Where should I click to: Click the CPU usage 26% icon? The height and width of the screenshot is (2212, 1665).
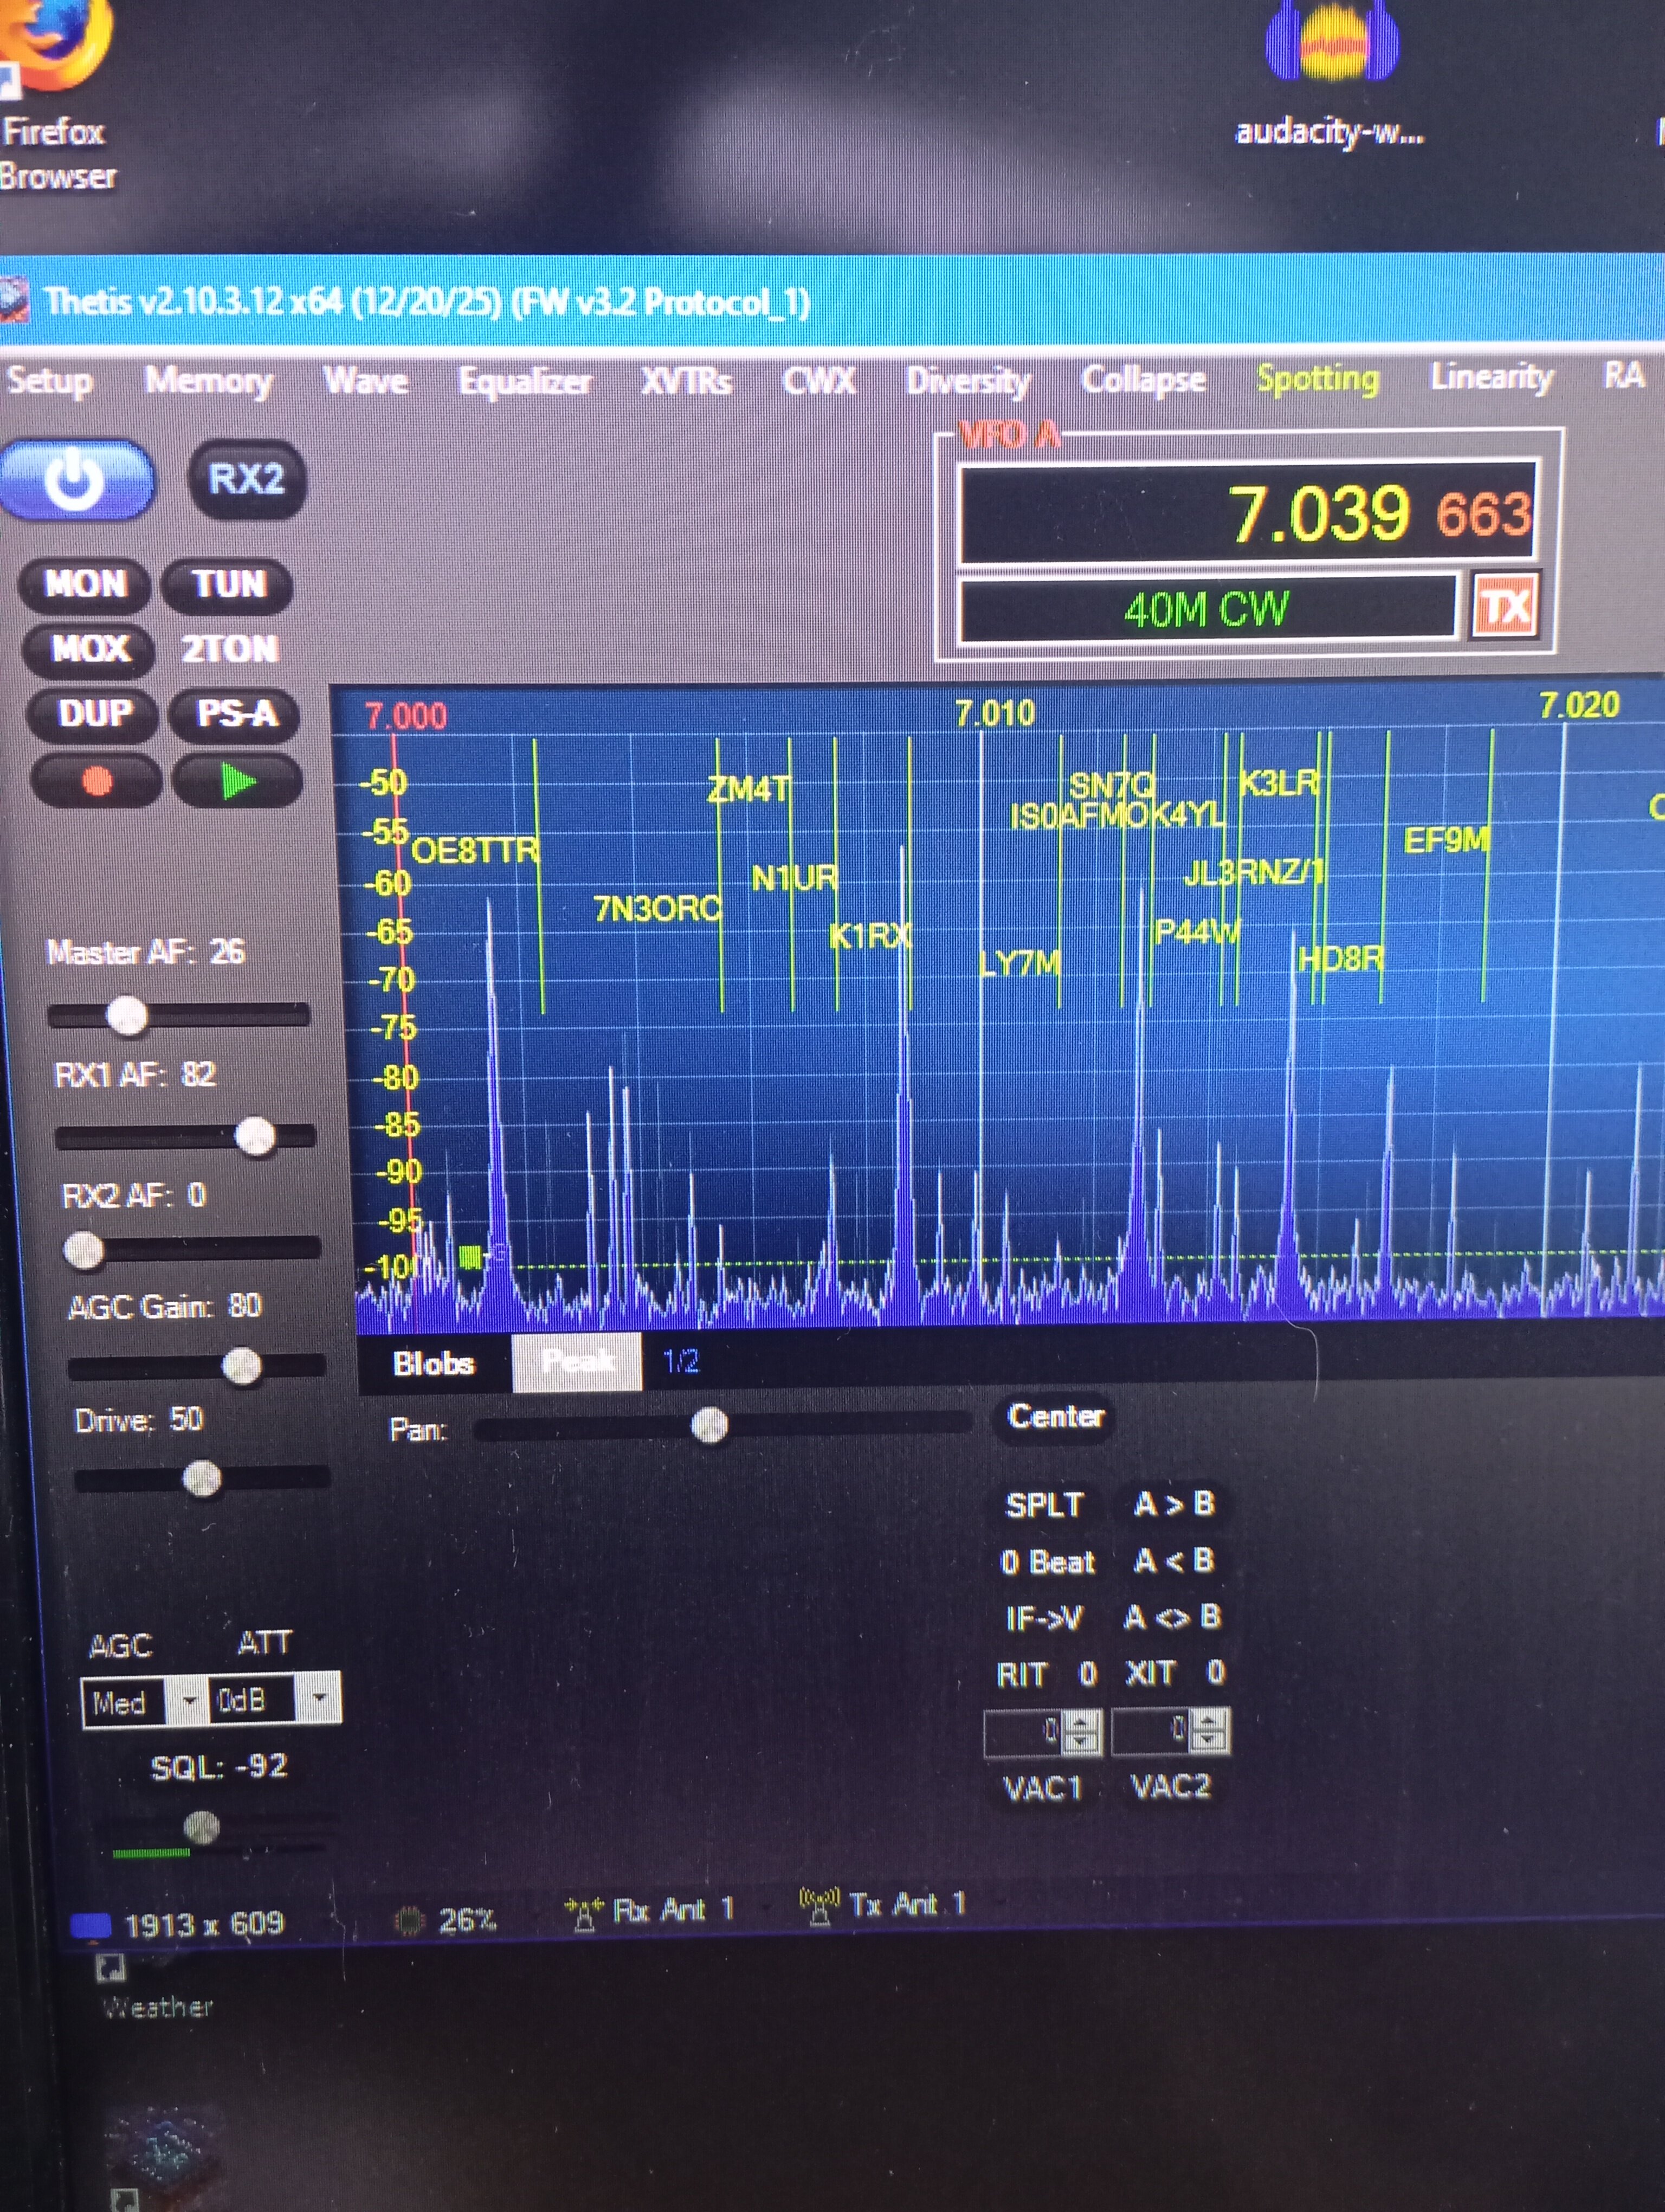[409, 1920]
